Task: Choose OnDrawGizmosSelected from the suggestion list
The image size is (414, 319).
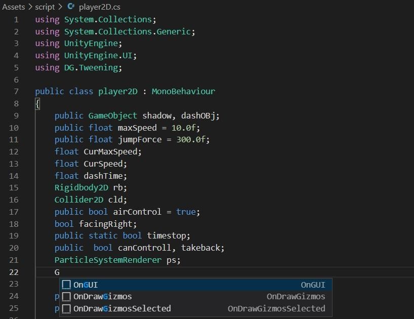Action: tap(120, 308)
